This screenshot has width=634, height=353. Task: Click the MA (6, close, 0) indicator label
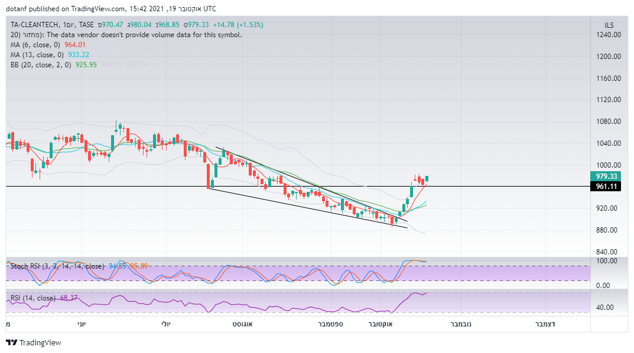click(35, 45)
